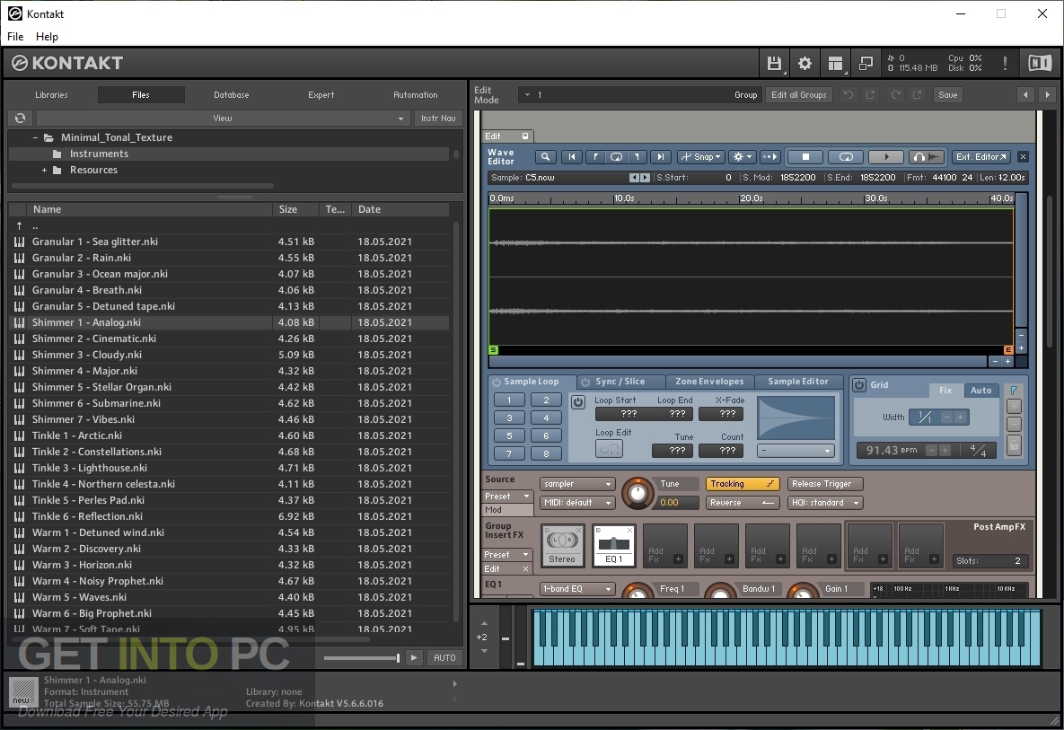The height and width of the screenshot is (730, 1064).
Task: Jump to loop start marker in wave editor
Action: tap(595, 157)
